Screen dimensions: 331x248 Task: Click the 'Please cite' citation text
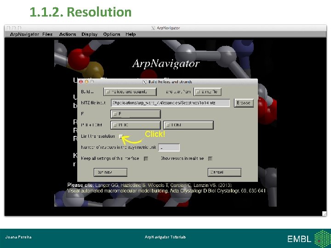(x=166, y=188)
